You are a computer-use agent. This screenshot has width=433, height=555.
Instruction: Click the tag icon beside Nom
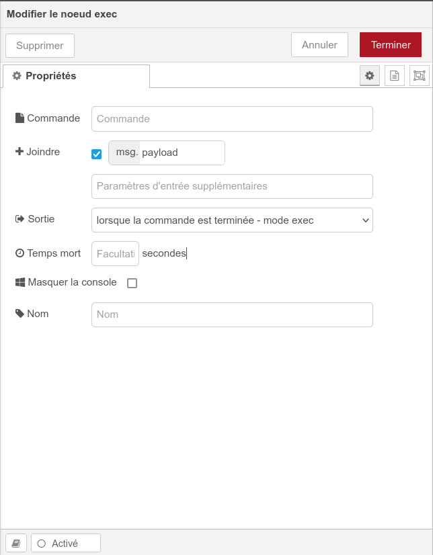pyautogui.click(x=19, y=314)
